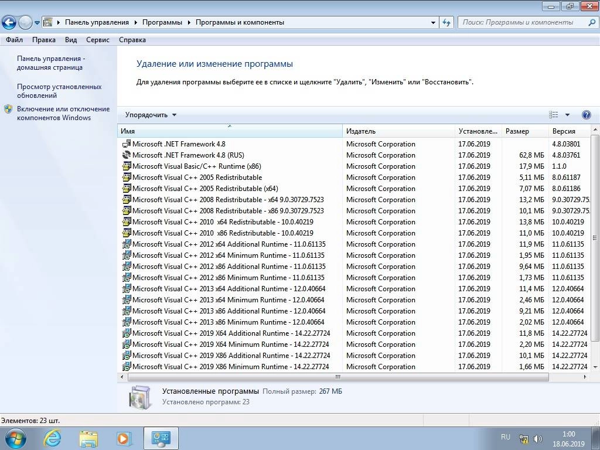This screenshot has width=600, height=450.
Task: Click the horizontal scrollbar left arrow
Action: point(122,377)
